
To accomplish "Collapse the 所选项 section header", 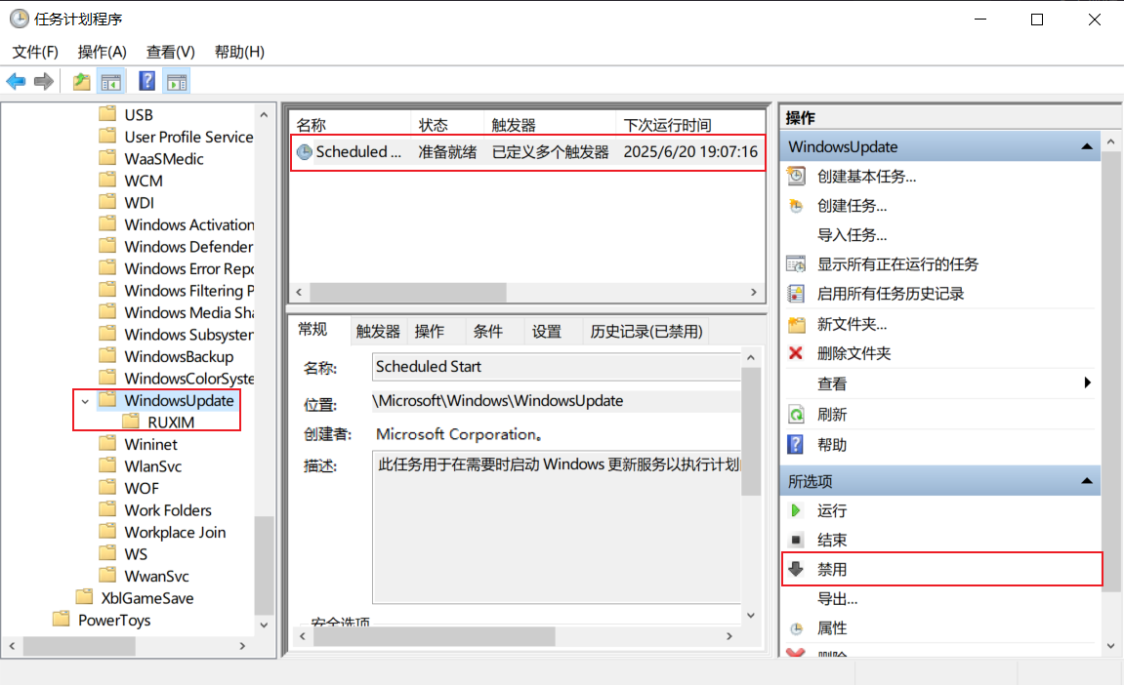I will click(x=1086, y=482).
